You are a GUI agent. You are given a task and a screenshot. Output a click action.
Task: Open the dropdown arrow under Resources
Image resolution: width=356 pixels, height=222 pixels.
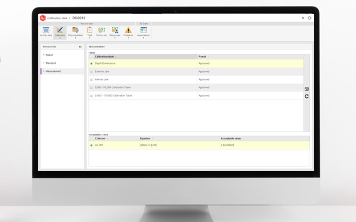pos(115,38)
